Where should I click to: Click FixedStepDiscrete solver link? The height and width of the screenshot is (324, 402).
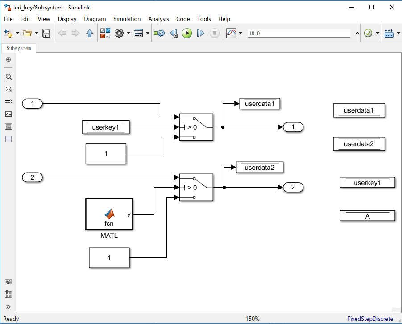(x=370, y=319)
